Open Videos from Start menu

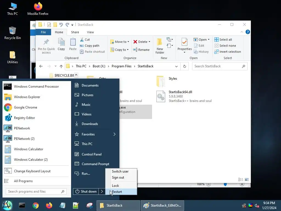tap(95, 114)
